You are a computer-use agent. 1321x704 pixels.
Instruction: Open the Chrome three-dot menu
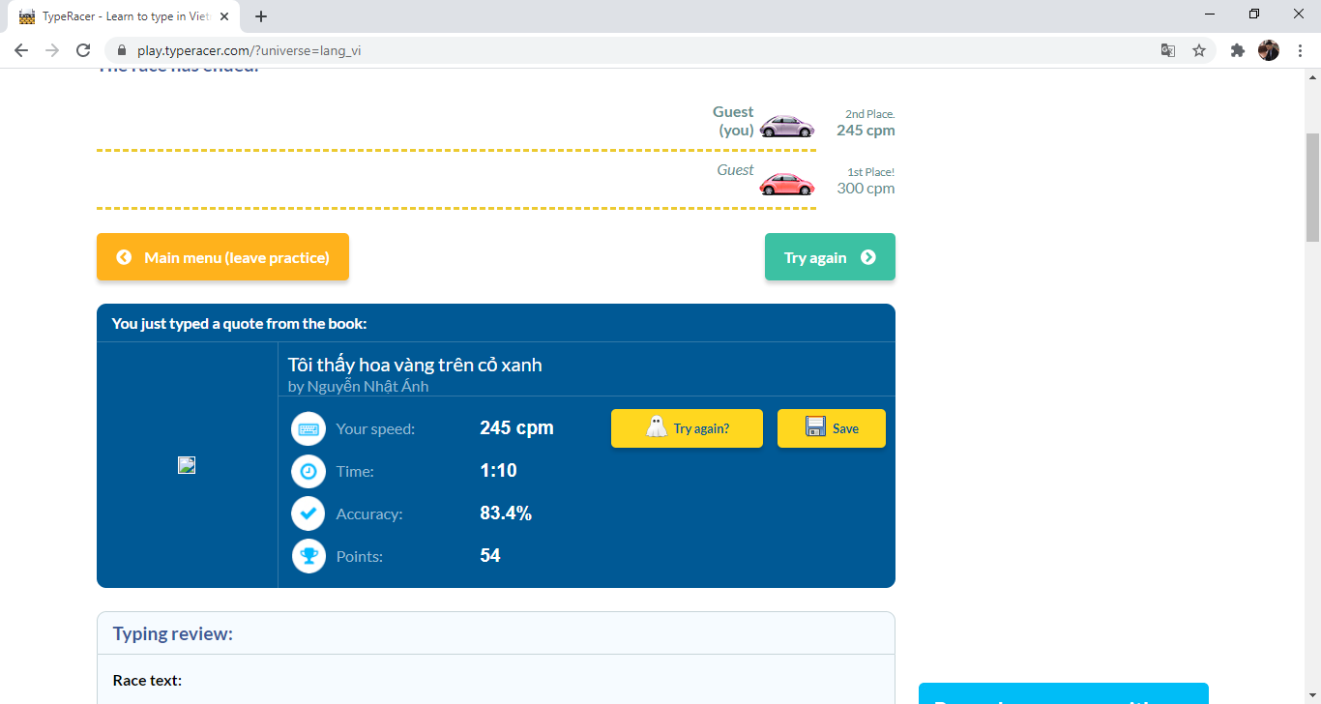tap(1300, 50)
